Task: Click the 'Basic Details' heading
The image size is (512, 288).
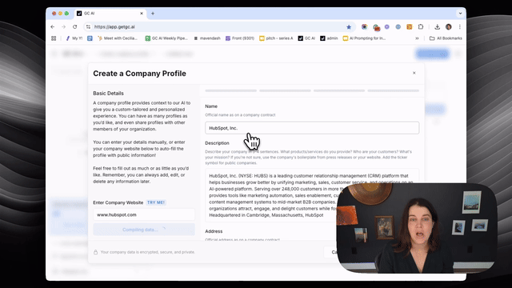Action: [109, 93]
